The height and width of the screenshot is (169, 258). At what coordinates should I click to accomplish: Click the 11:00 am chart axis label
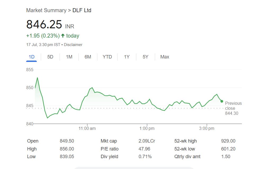tap(87, 129)
